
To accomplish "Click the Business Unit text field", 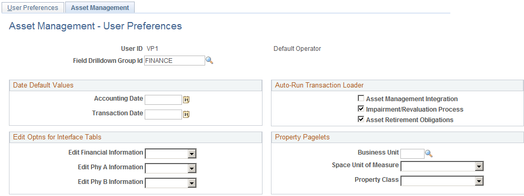I will (412, 154).
